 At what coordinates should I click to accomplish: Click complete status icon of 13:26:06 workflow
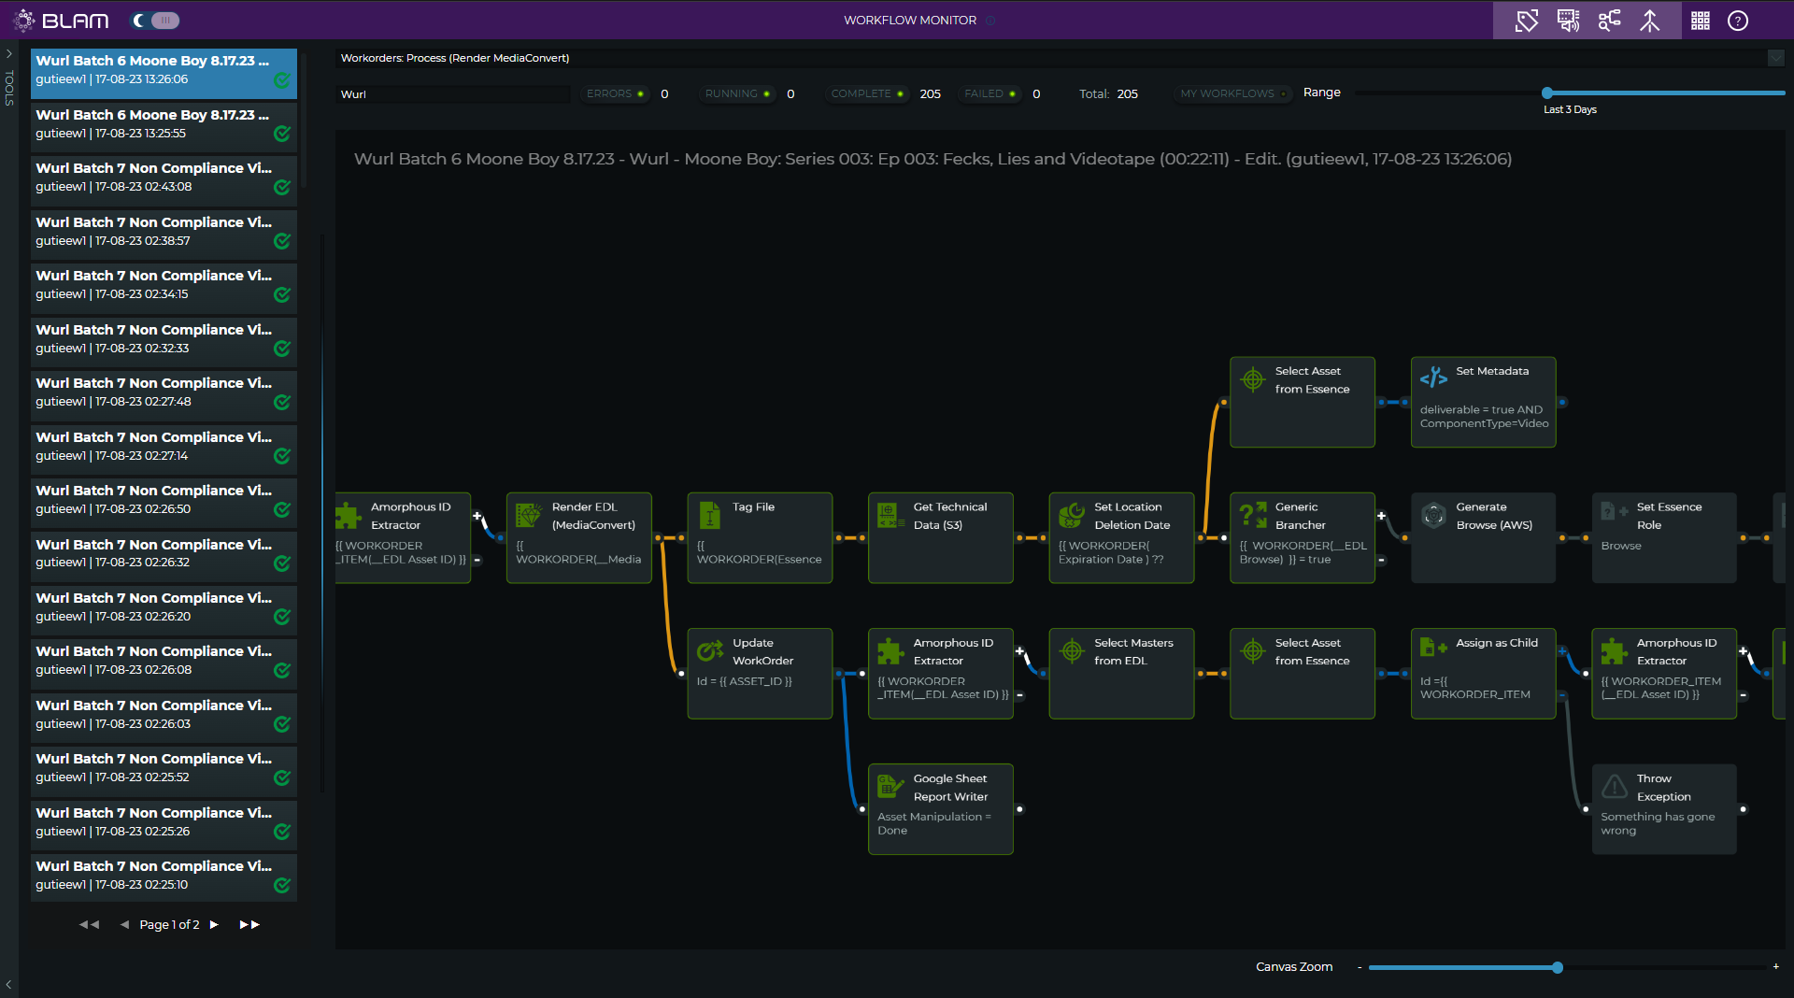(x=282, y=80)
